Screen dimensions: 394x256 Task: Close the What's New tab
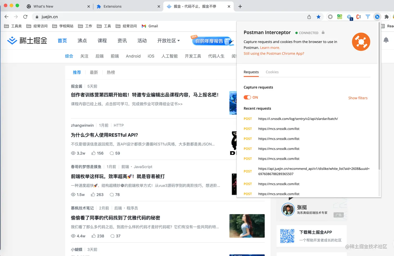coord(89,6)
